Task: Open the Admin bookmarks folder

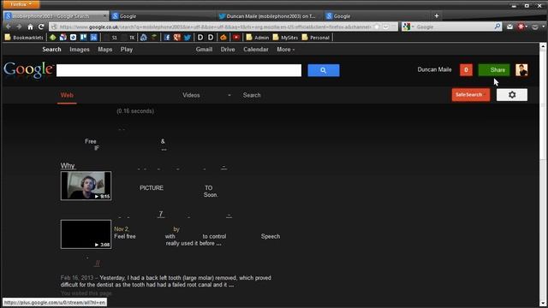Action: coord(257,38)
